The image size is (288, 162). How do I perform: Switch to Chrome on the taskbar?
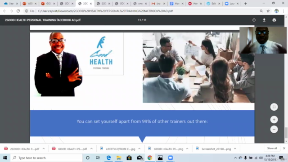[150, 158]
